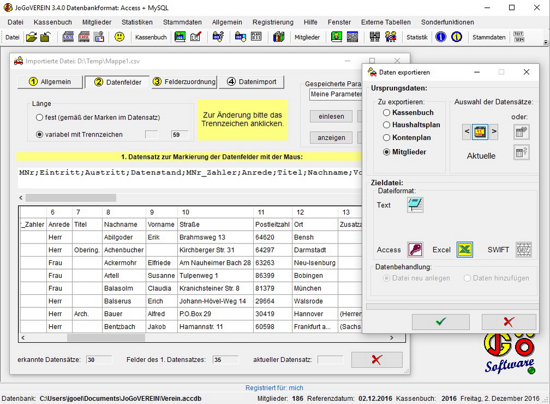
Task: Open the green Mitglieder person icon
Action: pos(336,37)
